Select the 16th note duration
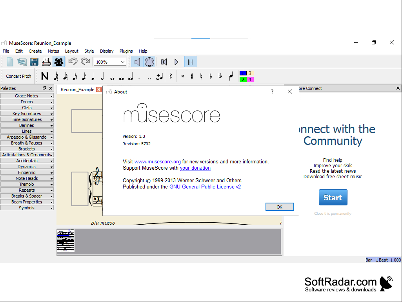This screenshot has width=402, height=302. (75, 76)
